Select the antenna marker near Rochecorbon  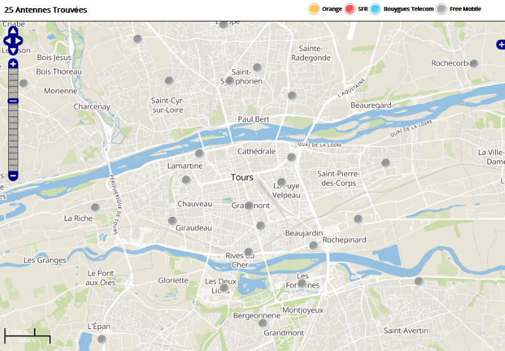click(x=474, y=63)
